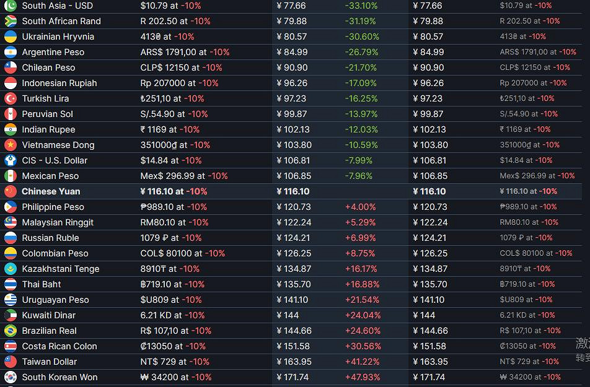This screenshot has width=590, height=387.
Task: Click the Kazakhstan flag icon
Action: click(11, 269)
